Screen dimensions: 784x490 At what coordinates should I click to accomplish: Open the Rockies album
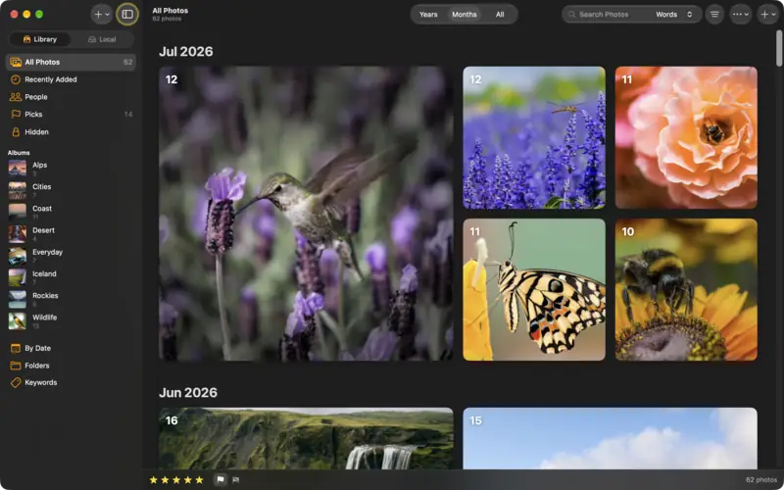coord(71,299)
